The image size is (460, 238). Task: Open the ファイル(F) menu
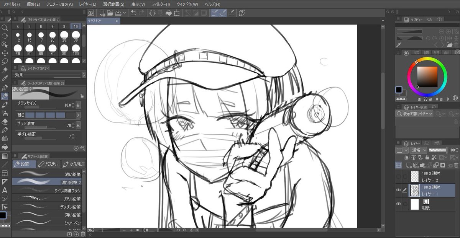tap(11, 4)
